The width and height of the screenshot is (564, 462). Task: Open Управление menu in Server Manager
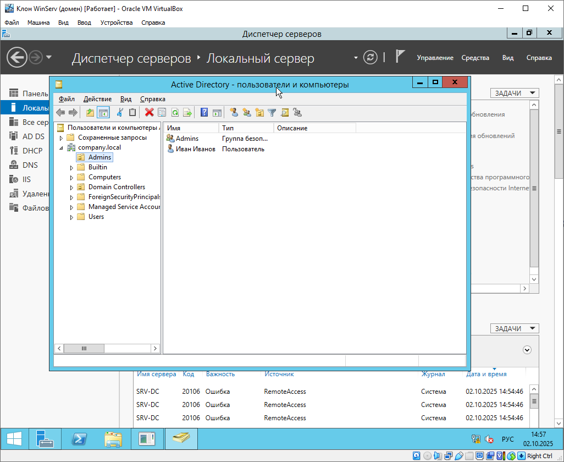click(435, 58)
